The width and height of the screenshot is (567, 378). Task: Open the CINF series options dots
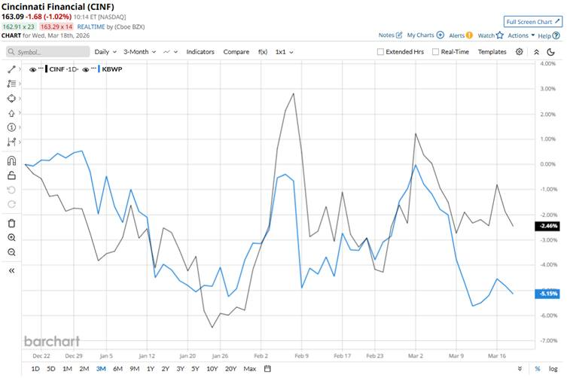pyautogui.click(x=41, y=68)
